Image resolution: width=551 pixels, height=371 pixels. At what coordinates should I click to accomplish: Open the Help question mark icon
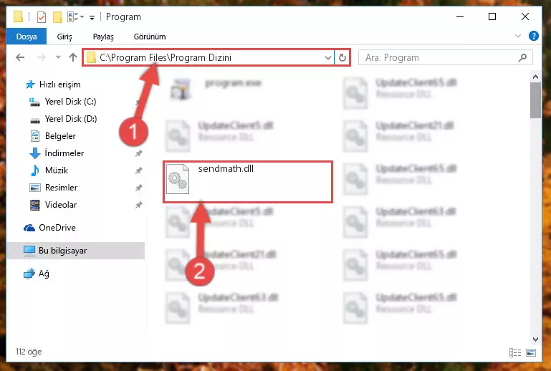pyautogui.click(x=533, y=36)
